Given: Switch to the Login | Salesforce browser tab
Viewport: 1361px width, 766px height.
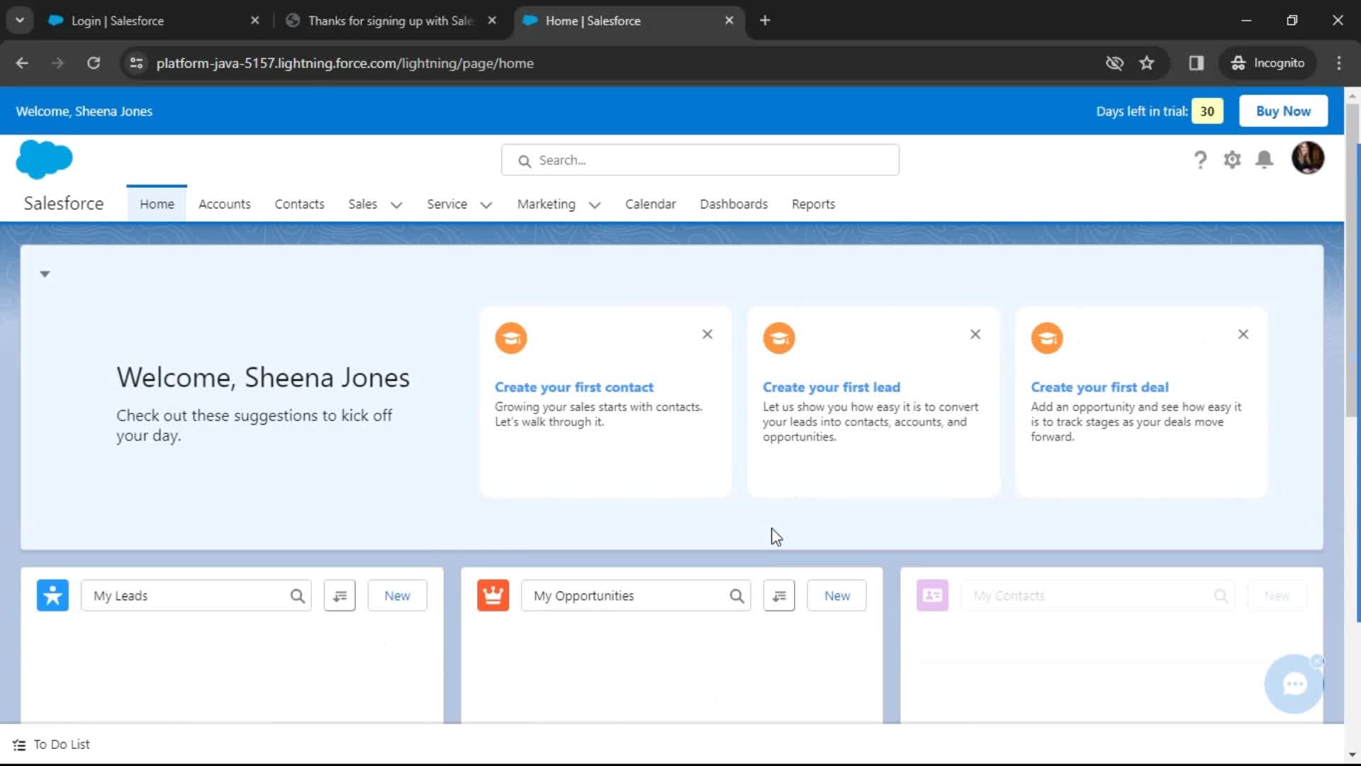Looking at the screenshot, I should pos(142,21).
